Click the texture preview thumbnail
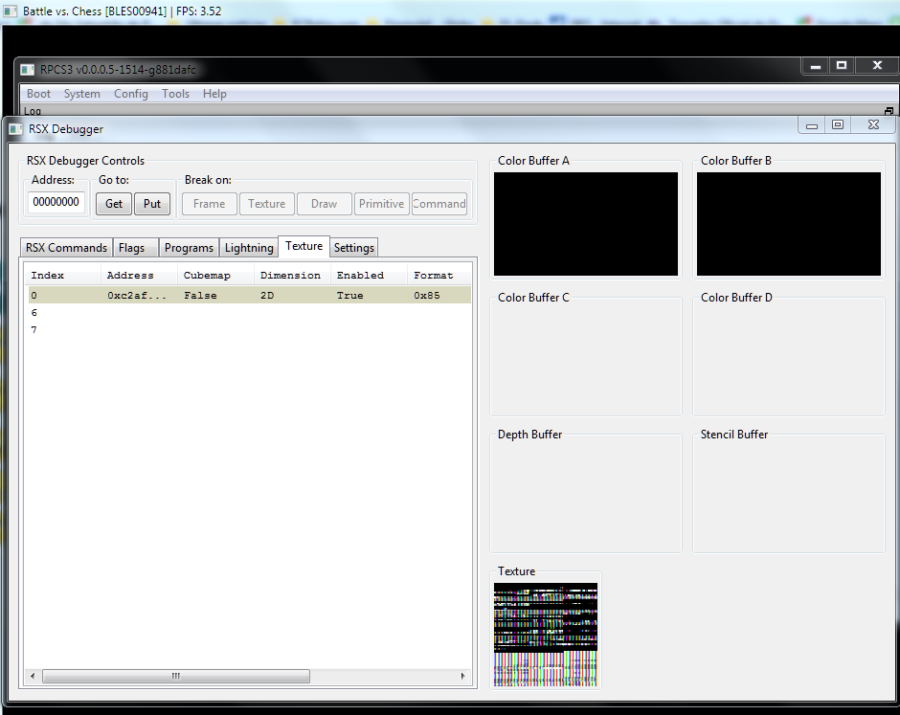The width and height of the screenshot is (900, 715). click(546, 634)
